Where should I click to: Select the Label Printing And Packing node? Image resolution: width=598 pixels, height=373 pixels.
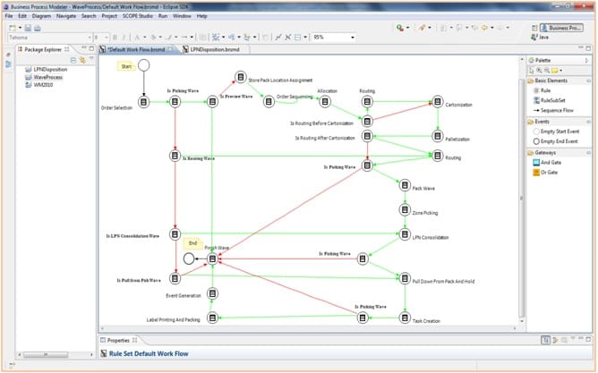pos(212,318)
